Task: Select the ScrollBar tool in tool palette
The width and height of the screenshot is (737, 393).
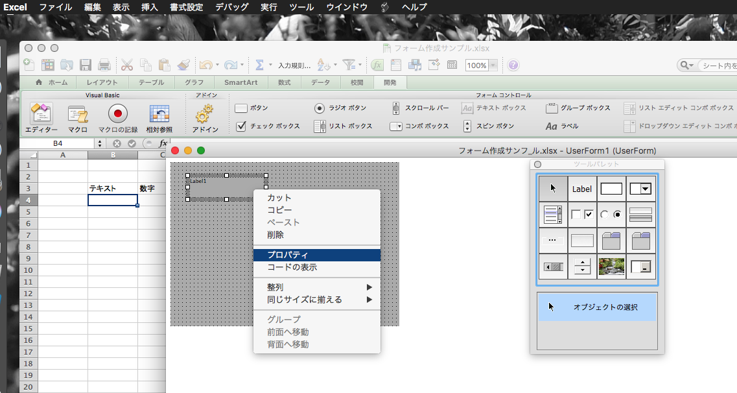Action: coord(553,267)
